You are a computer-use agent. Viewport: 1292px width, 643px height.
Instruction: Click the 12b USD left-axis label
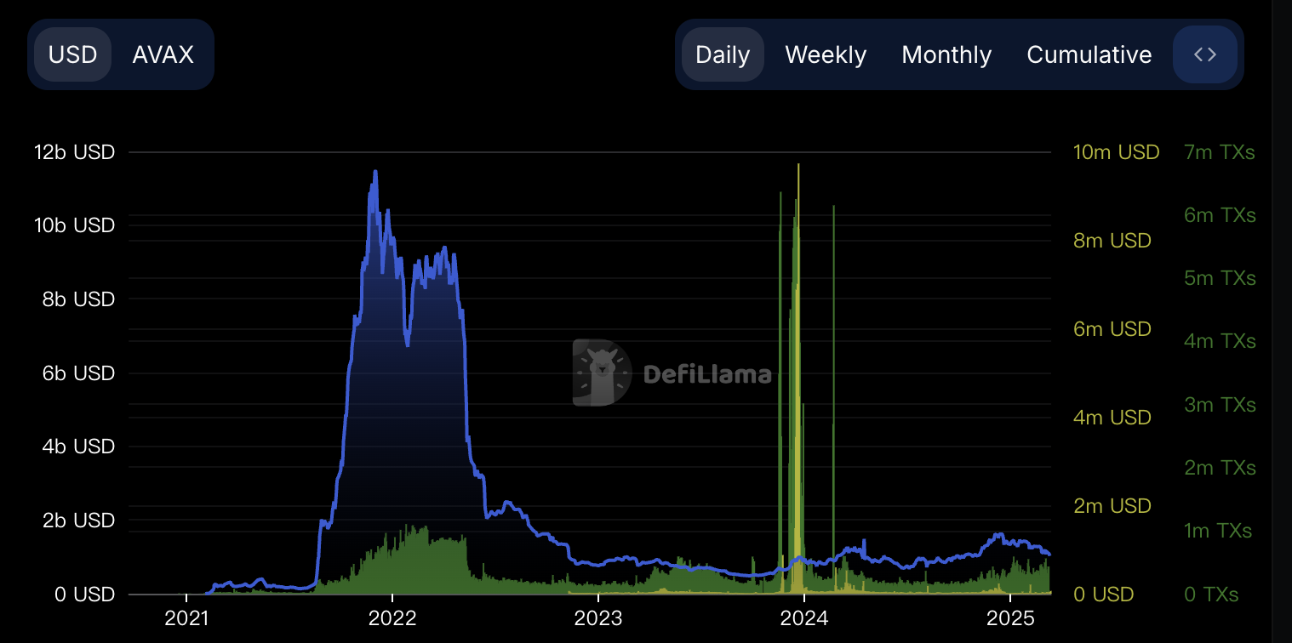click(x=74, y=152)
